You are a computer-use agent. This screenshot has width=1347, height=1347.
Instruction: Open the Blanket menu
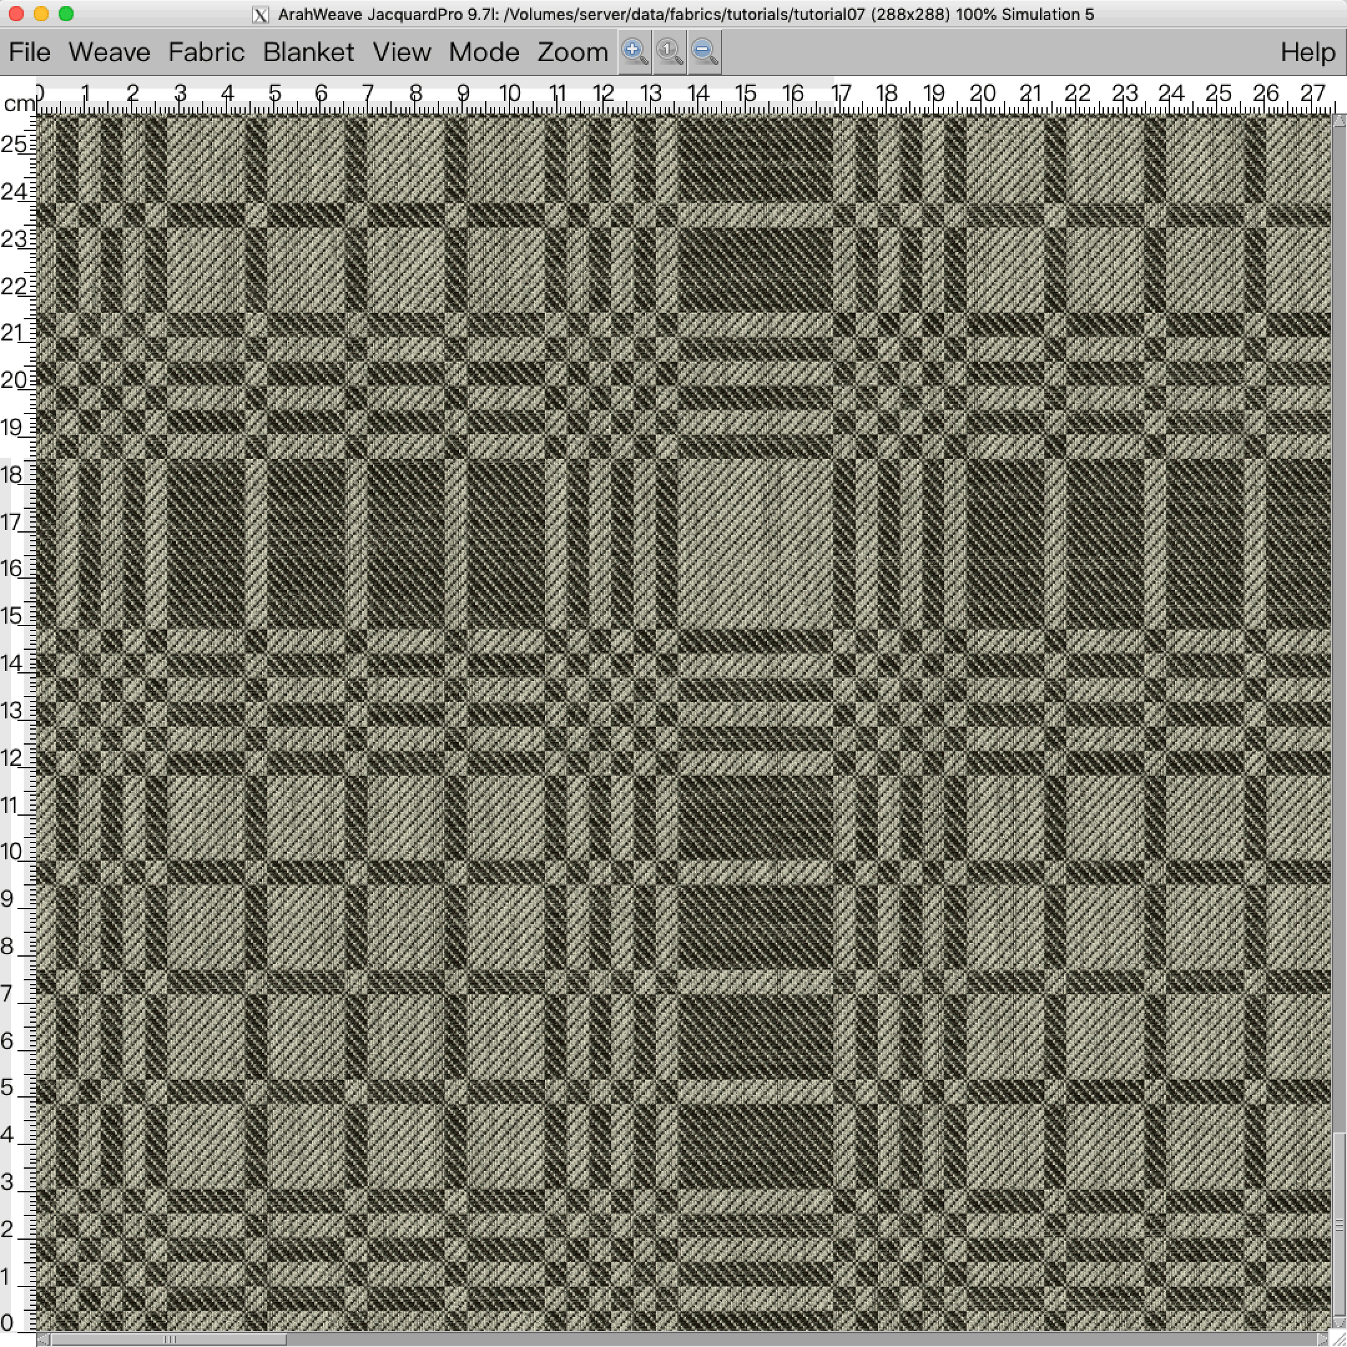pyautogui.click(x=309, y=52)
